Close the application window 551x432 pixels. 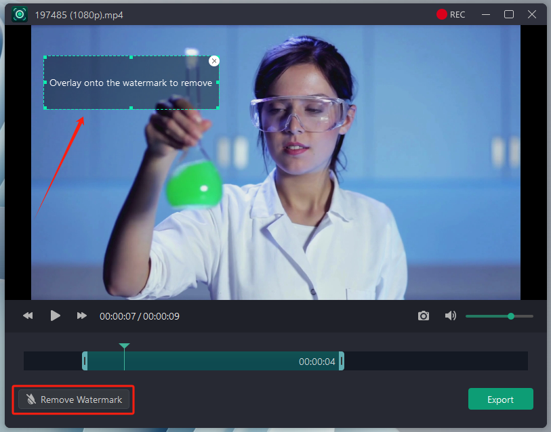point(532,14)
